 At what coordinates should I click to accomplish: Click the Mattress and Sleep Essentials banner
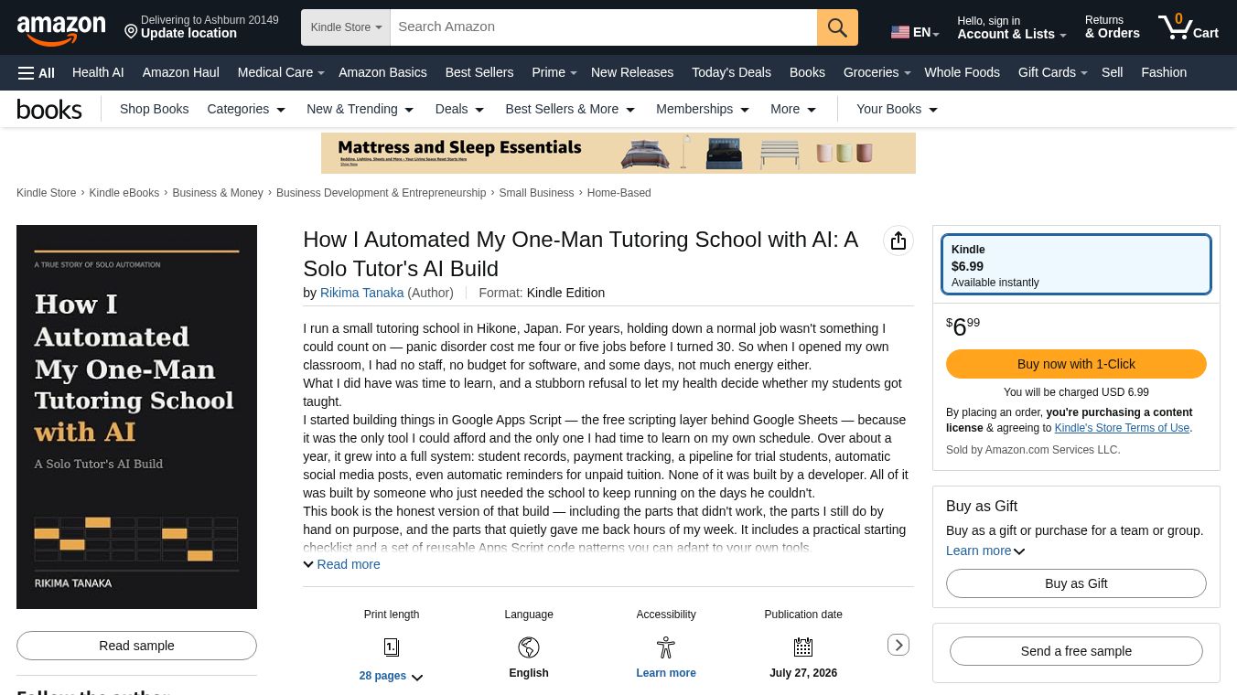pyautogui.click(x=618, y=153)
